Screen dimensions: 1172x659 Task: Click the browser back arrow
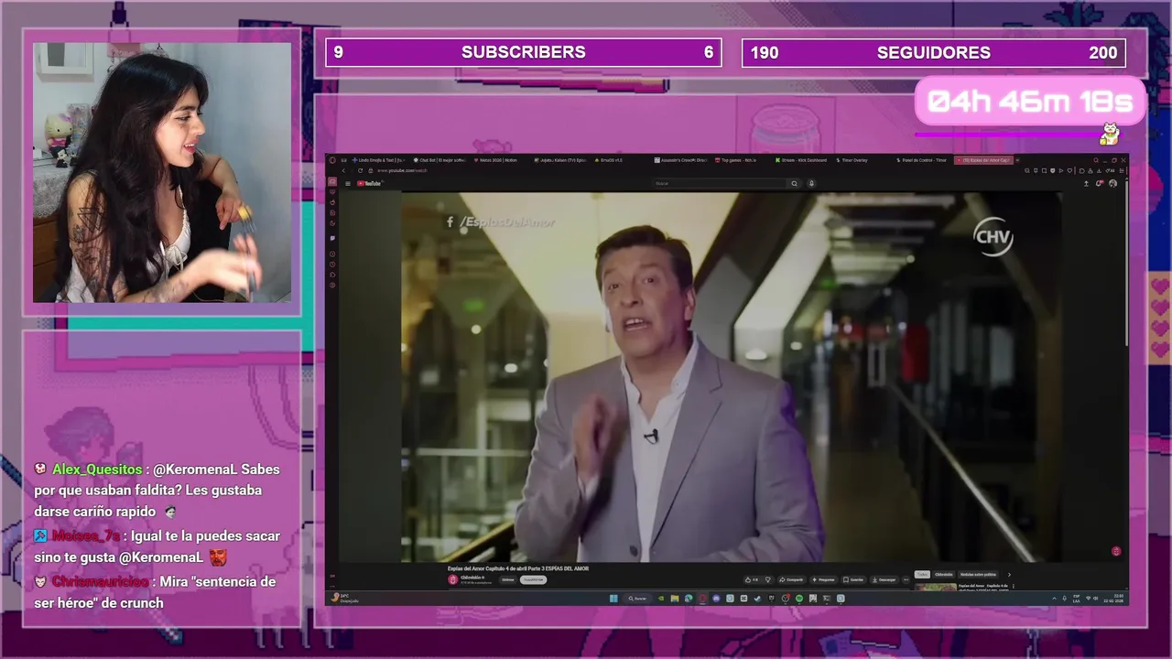coord(343,170)
